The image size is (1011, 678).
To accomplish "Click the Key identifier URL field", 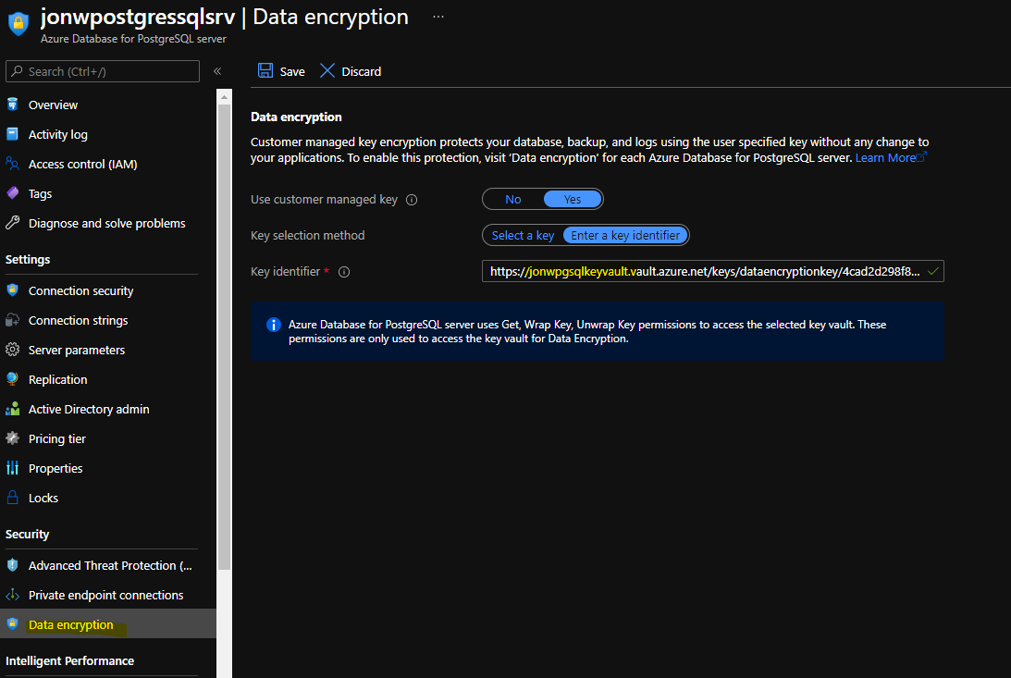I will (712, 271).
